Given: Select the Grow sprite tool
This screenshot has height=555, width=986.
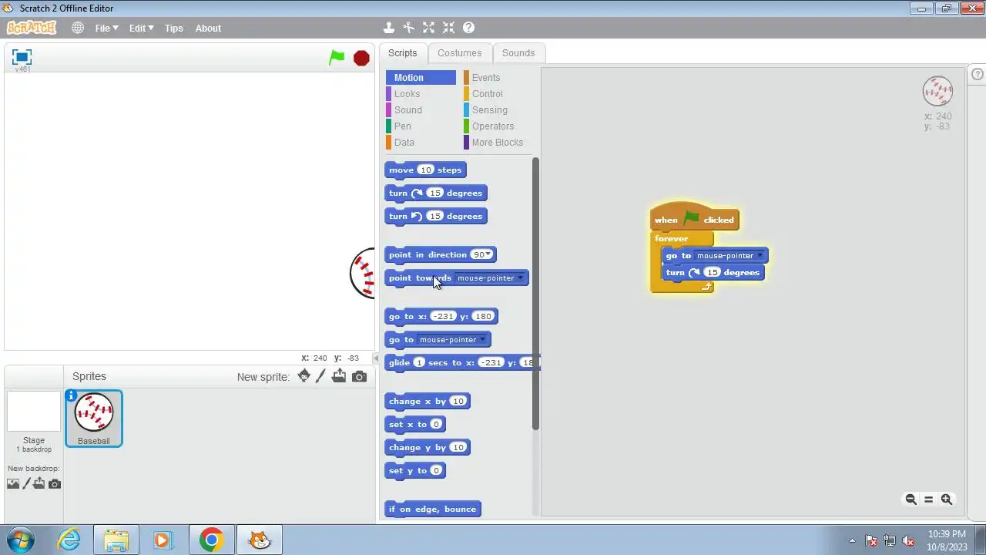Looking at the screenshot, I should click(x=429, y=28).
